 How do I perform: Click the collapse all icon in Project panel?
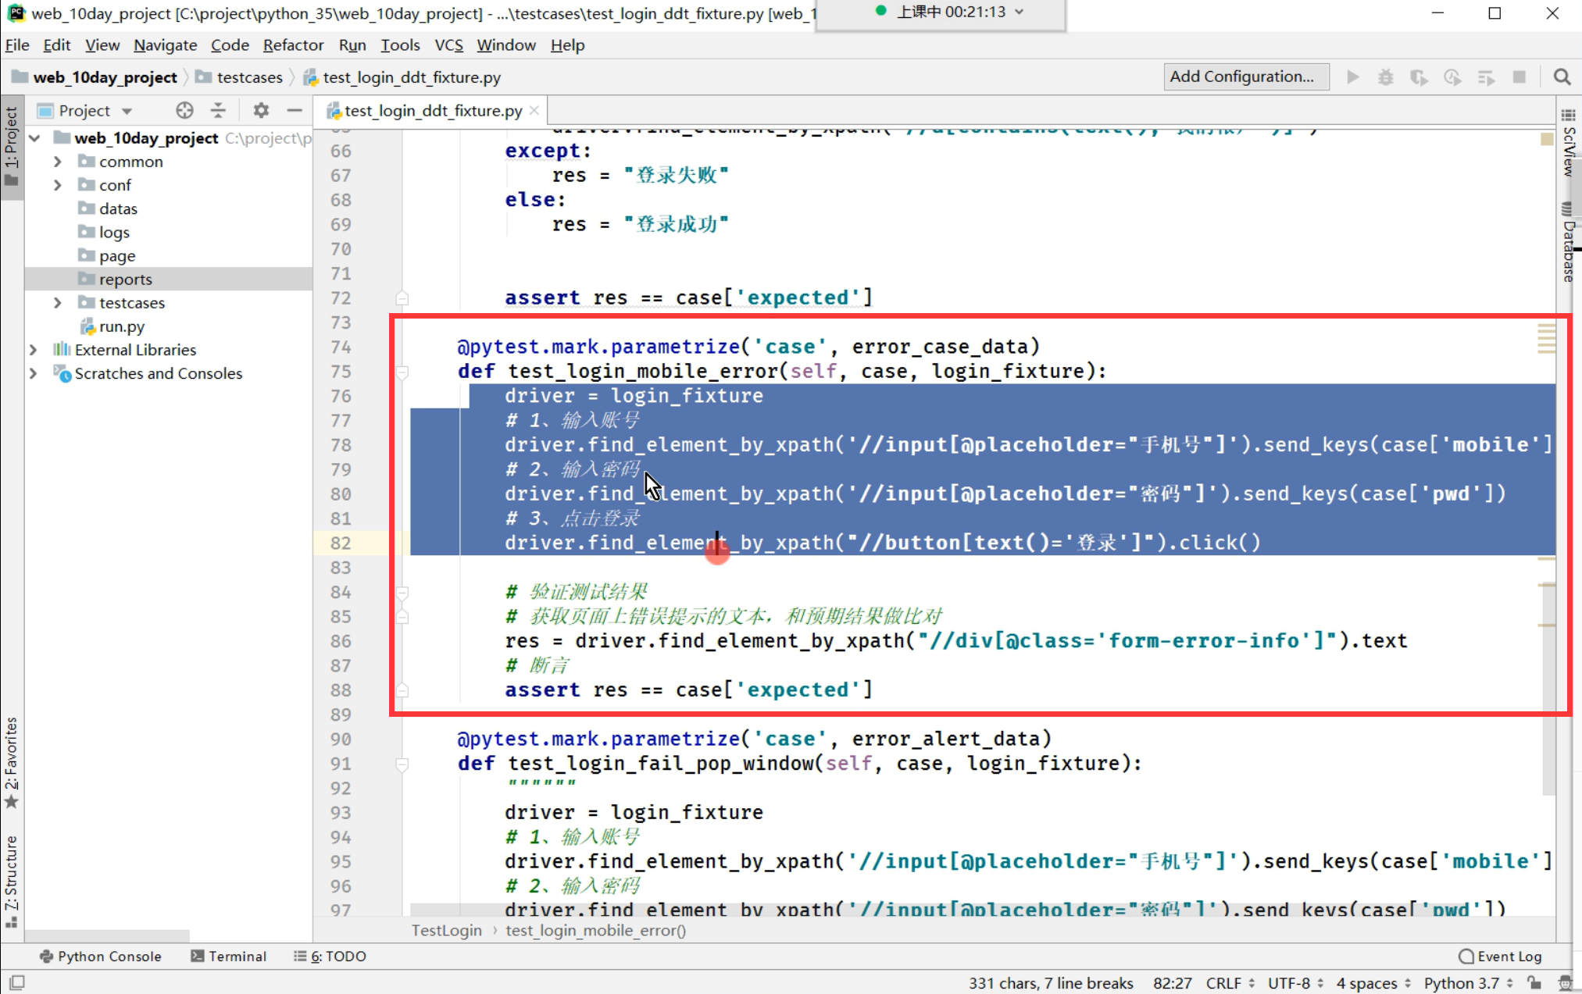coord(218,110)
